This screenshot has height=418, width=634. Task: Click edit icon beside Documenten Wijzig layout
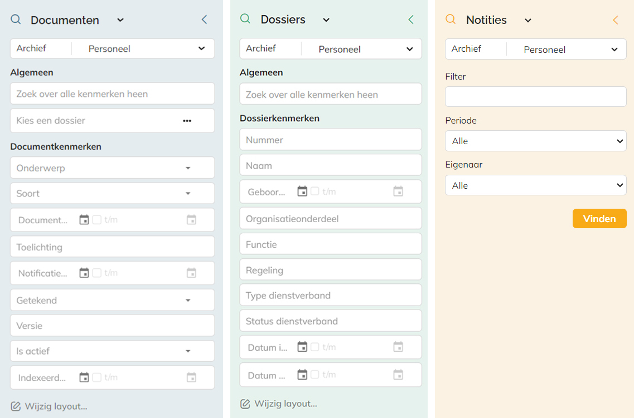tap(16, 406)
